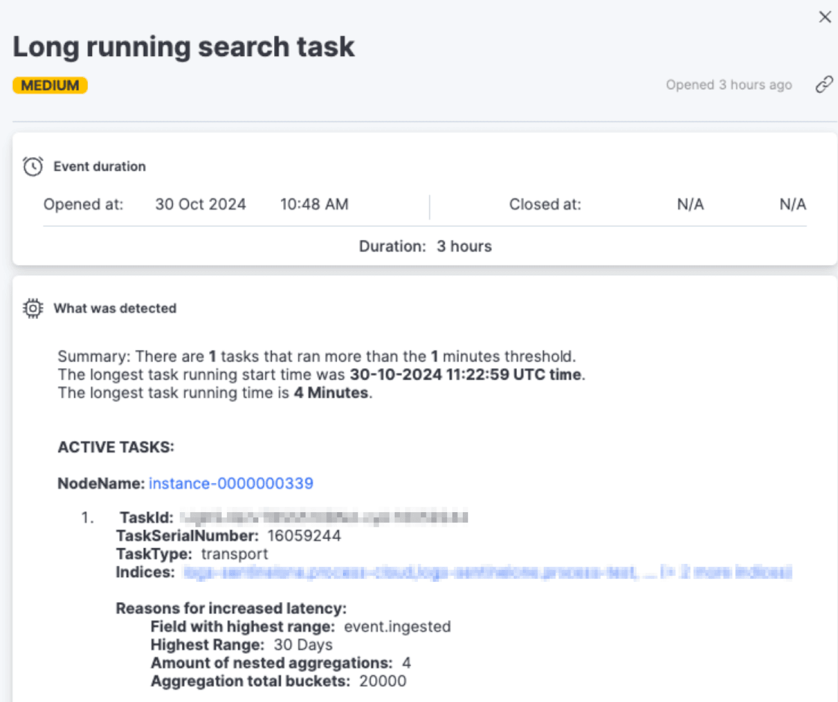Click the MEDIUM severity badge
The height and width of the screenshot is (702, 838).
[50, 85]
